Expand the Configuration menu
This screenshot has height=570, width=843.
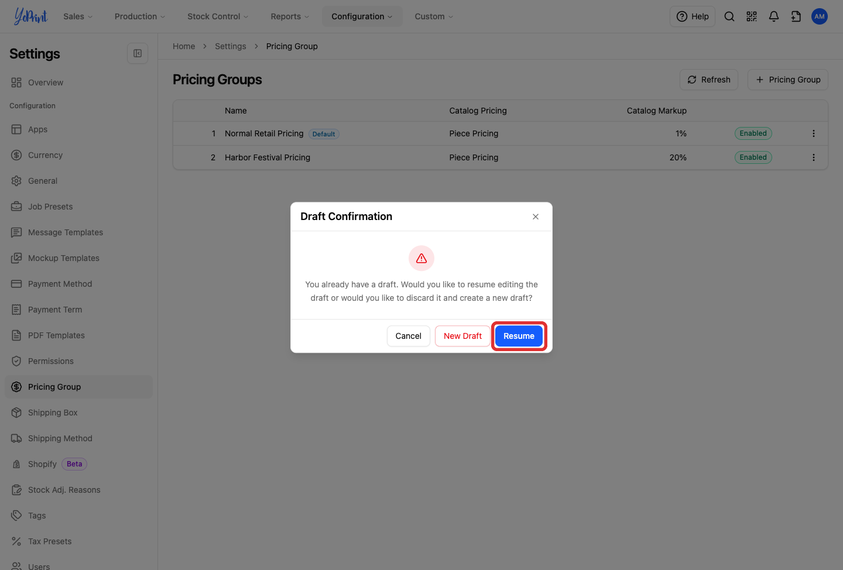pyautogui.click(x=362, y=16)
